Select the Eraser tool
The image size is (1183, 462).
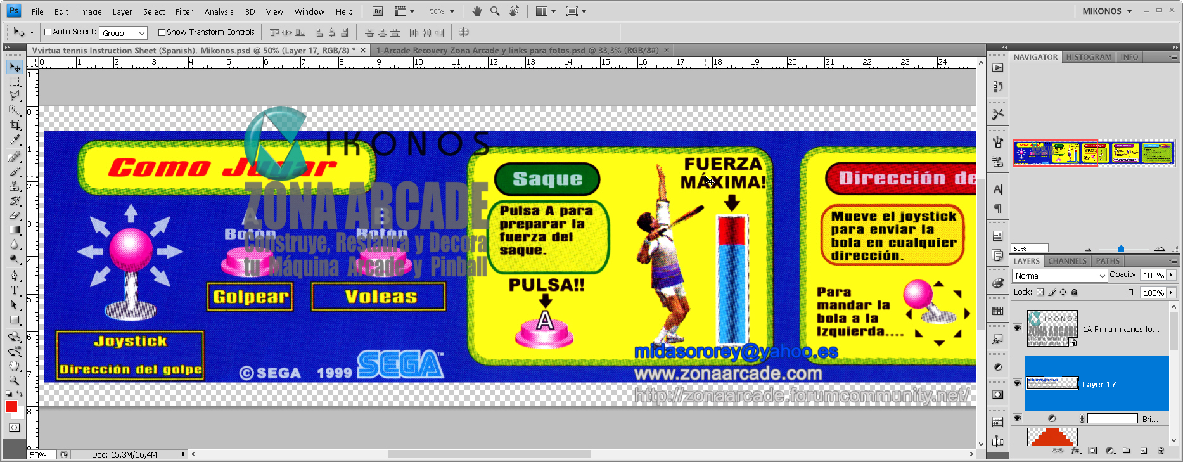tap(15, 215)
